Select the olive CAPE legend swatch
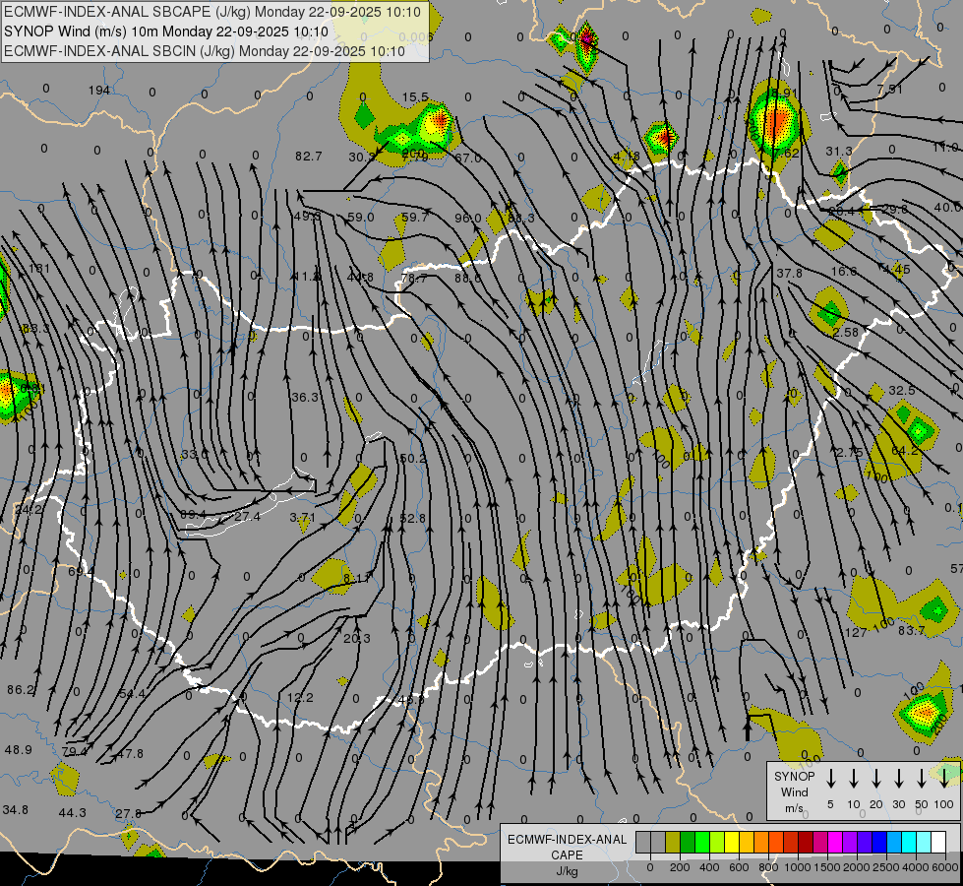Viewport: 963px width, 886px height. pyautogui.click(x=673, y=843)
